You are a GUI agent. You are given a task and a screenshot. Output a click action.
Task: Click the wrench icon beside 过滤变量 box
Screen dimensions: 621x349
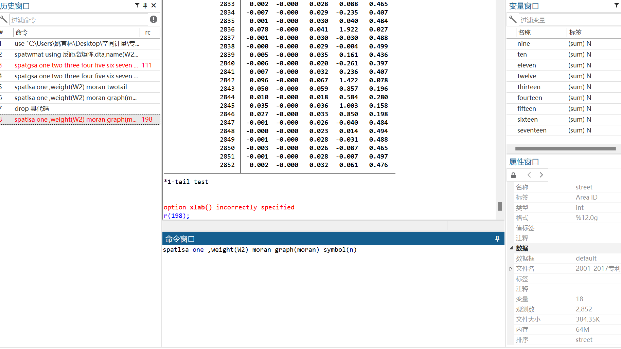click(x=513, y=19)
